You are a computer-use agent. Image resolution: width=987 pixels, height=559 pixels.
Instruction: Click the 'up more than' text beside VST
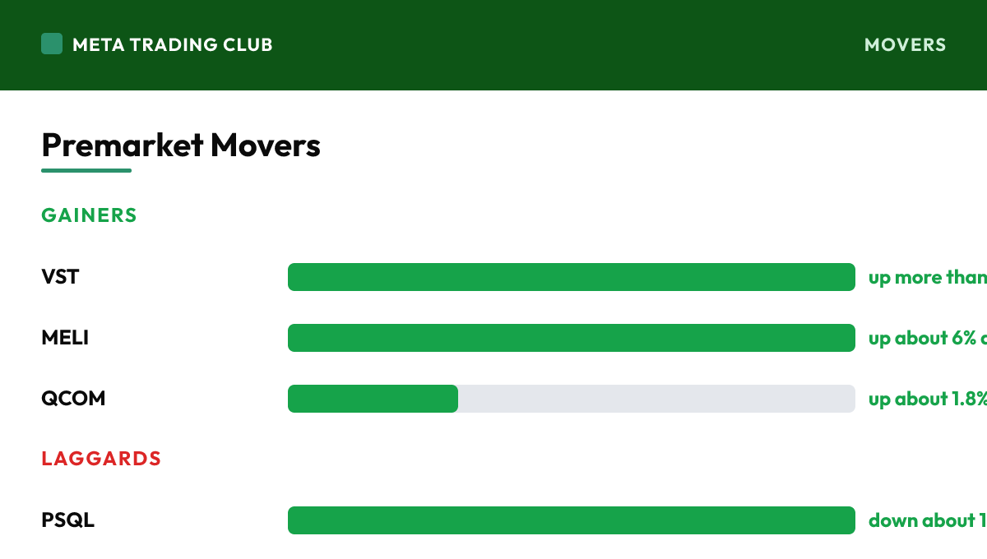[x=928, y=278]
